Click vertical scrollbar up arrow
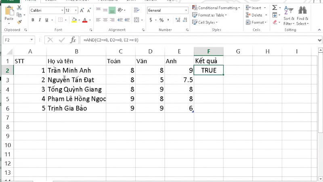323x182 pixels. pos(320,50)
